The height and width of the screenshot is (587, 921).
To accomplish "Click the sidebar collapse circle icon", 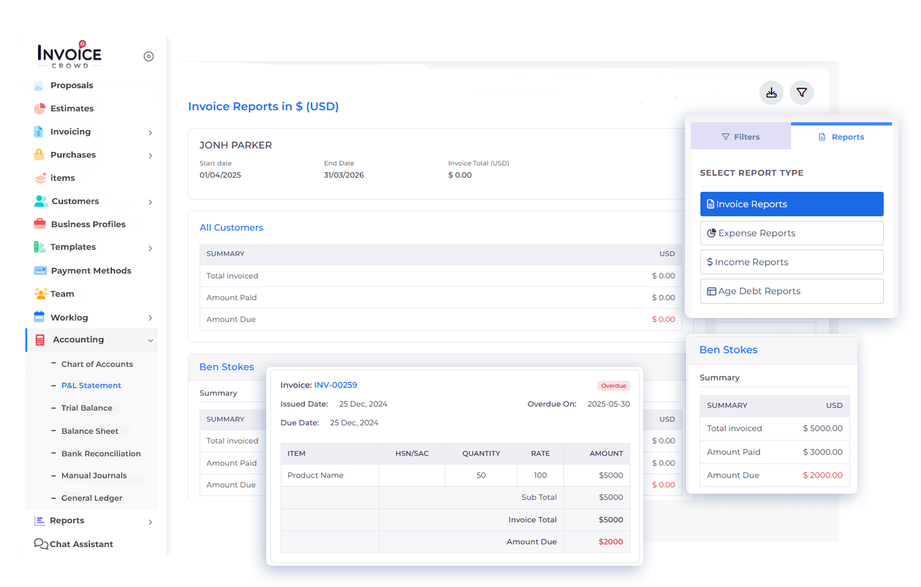I will click(149, 57).
